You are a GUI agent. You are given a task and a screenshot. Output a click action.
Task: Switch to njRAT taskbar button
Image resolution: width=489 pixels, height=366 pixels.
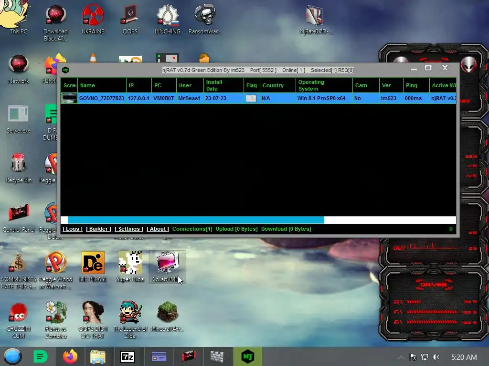point(248,356)
